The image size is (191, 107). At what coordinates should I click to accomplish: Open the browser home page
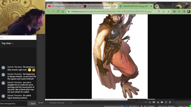pos(63,11)
